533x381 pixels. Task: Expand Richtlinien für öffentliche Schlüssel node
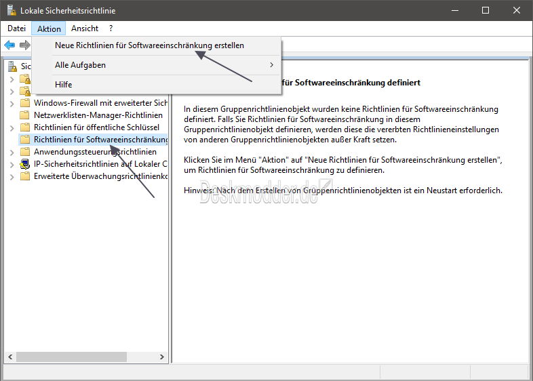12,128
